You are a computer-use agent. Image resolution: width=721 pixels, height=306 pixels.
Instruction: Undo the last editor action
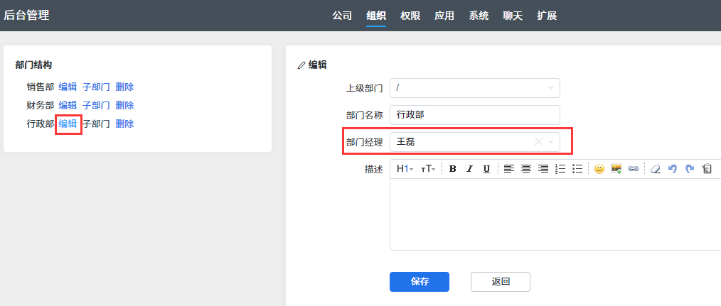point(673,169)
